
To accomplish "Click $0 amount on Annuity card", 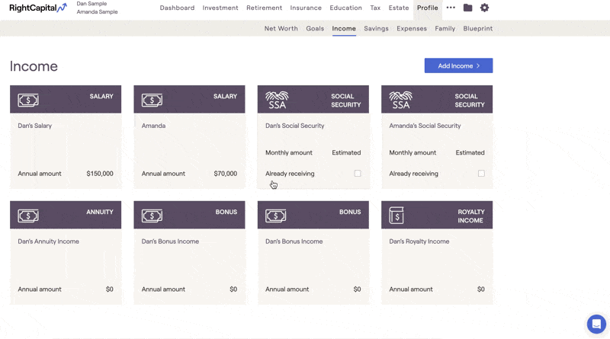I will tap(109, 289).
